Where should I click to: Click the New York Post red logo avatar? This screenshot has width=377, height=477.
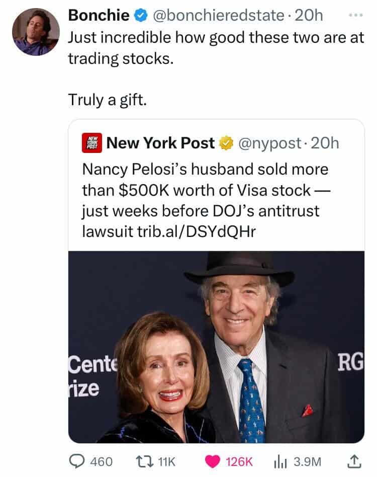pyautogui.click(x=92, y=143)
